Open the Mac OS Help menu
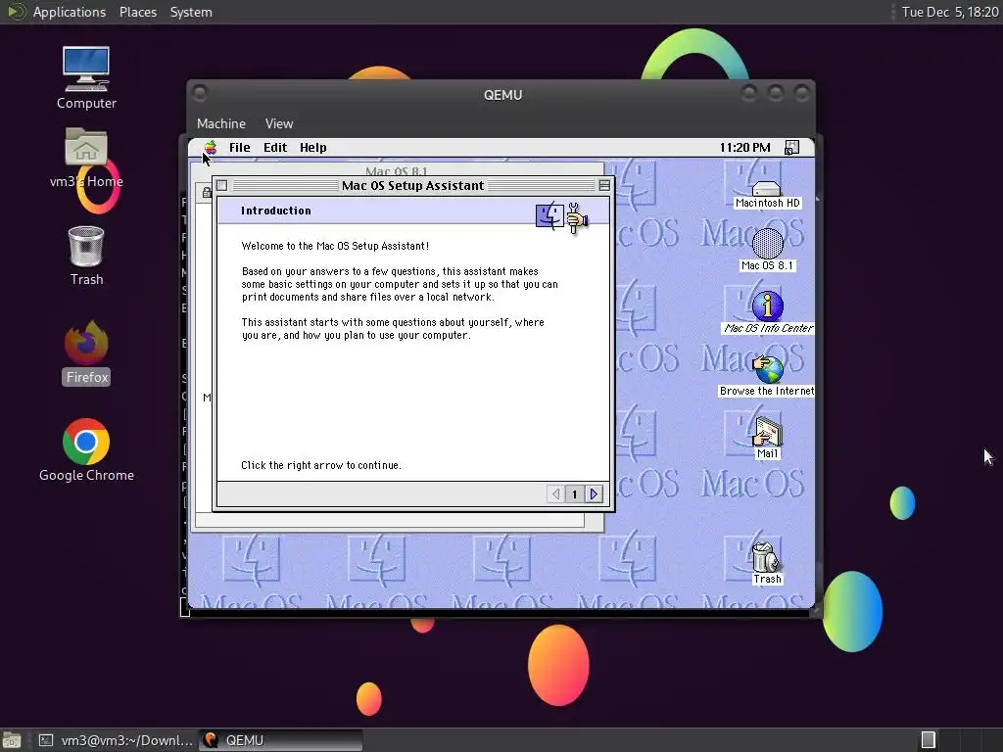 [312, 148]
